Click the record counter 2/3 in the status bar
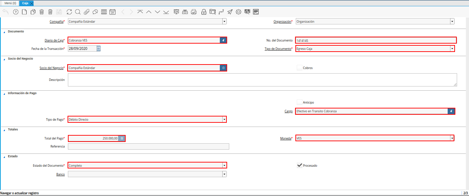The height and width of the screenshot is (196, 469). pyautogui.click(x=465, y=193)
